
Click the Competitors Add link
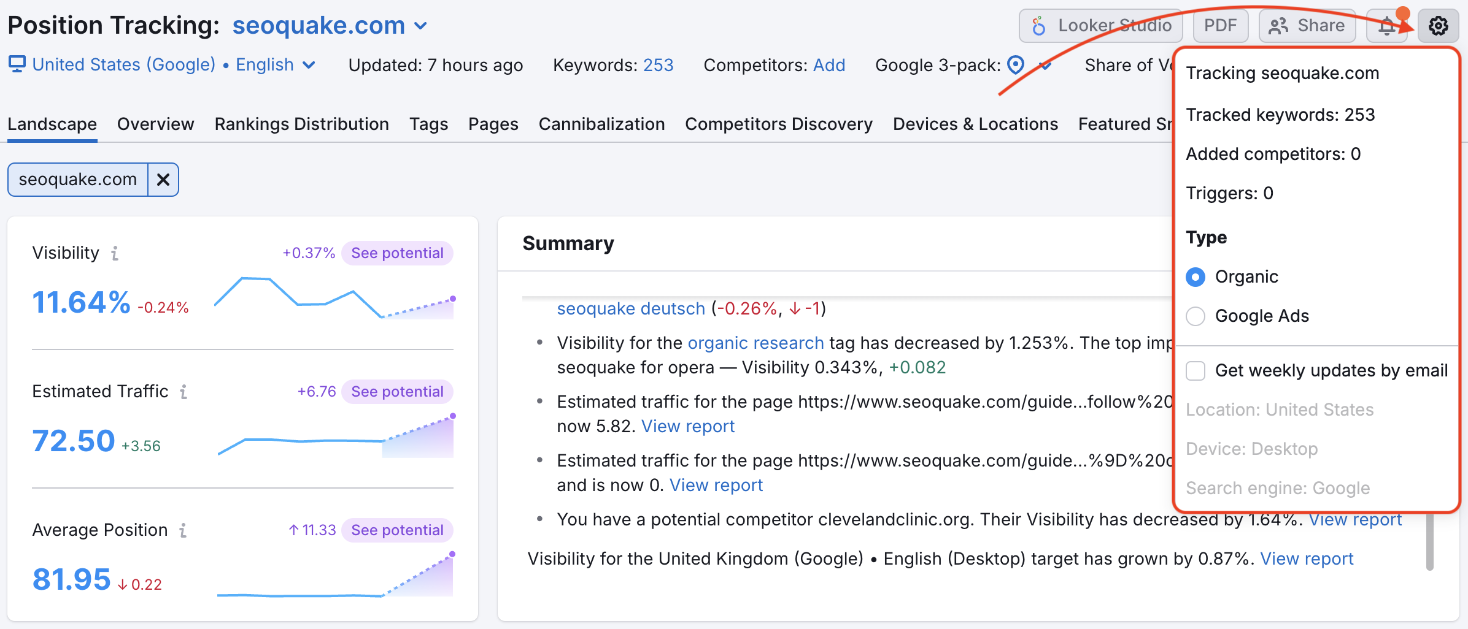point(829,65)
